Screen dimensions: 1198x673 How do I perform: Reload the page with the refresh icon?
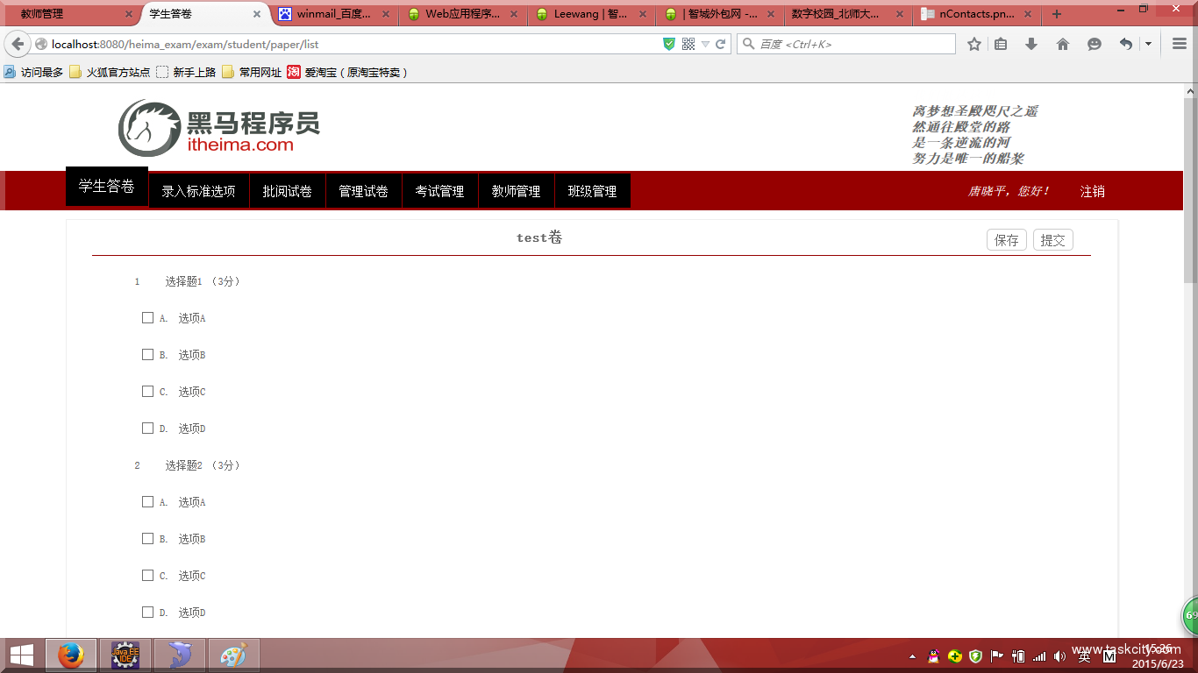pyautogui.click(x=721, y=44)
